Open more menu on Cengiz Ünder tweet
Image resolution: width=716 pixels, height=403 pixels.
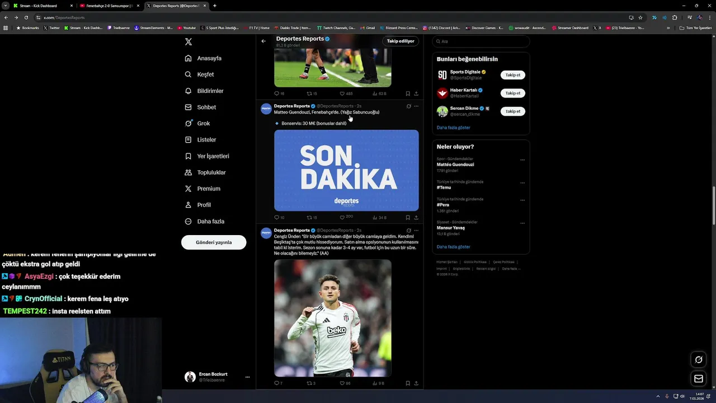point(416,231)
